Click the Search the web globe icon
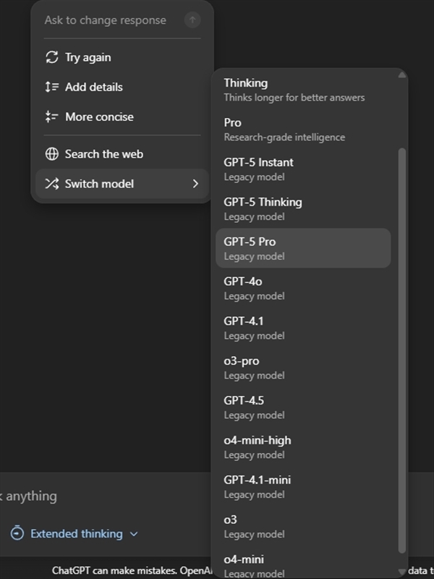 tap(51, 154)
